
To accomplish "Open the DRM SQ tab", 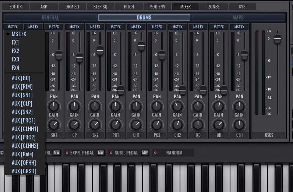I will click(x=72, y=7).
